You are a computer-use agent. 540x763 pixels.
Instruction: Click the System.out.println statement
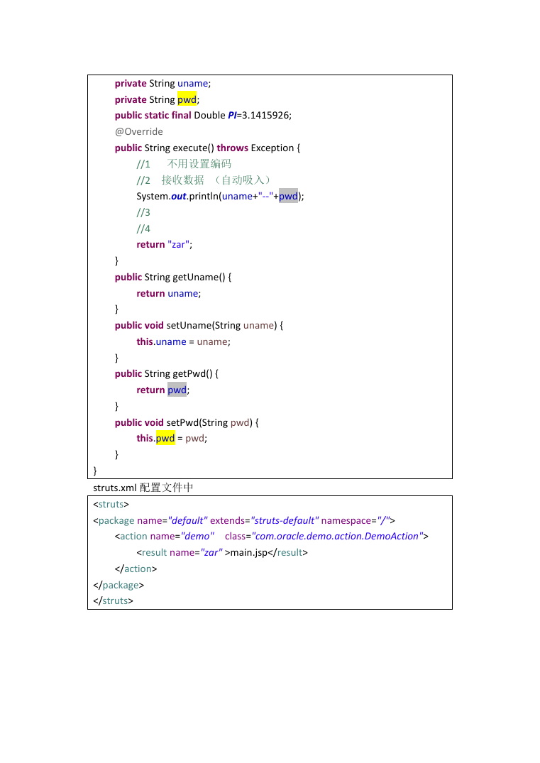click(x=220, y=196)
